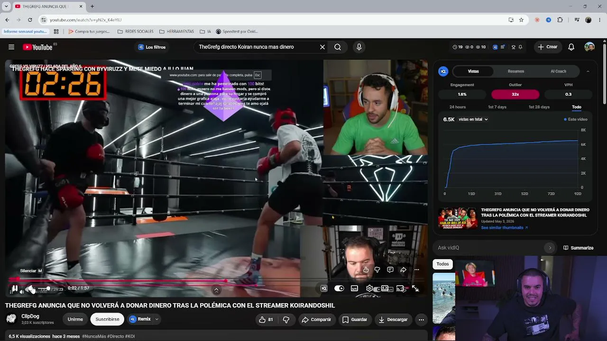The image size is (607, 341).
Task: Open the vidIQ list icon in top toolbar
Action: coord(502,47)
